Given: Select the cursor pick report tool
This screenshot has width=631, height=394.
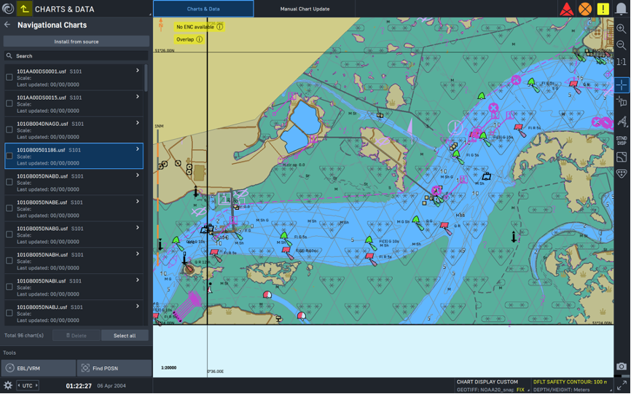Looking at the screenshot, I should coord(622,102).
